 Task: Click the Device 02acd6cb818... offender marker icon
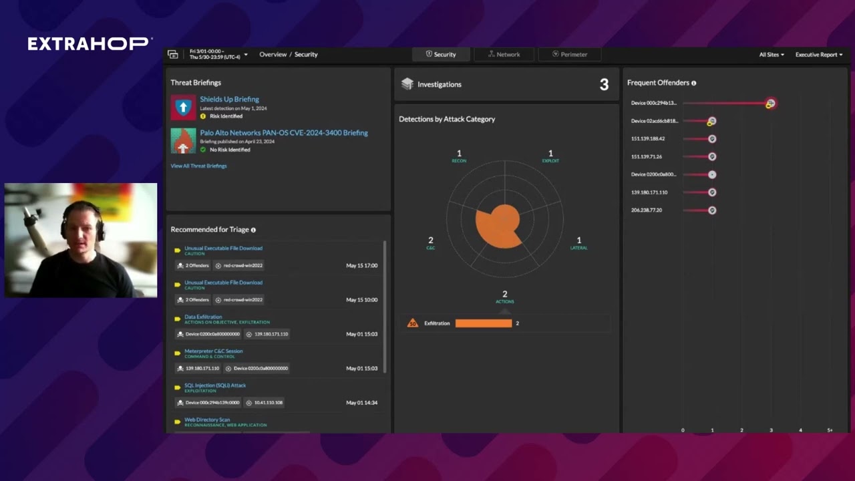711,121
